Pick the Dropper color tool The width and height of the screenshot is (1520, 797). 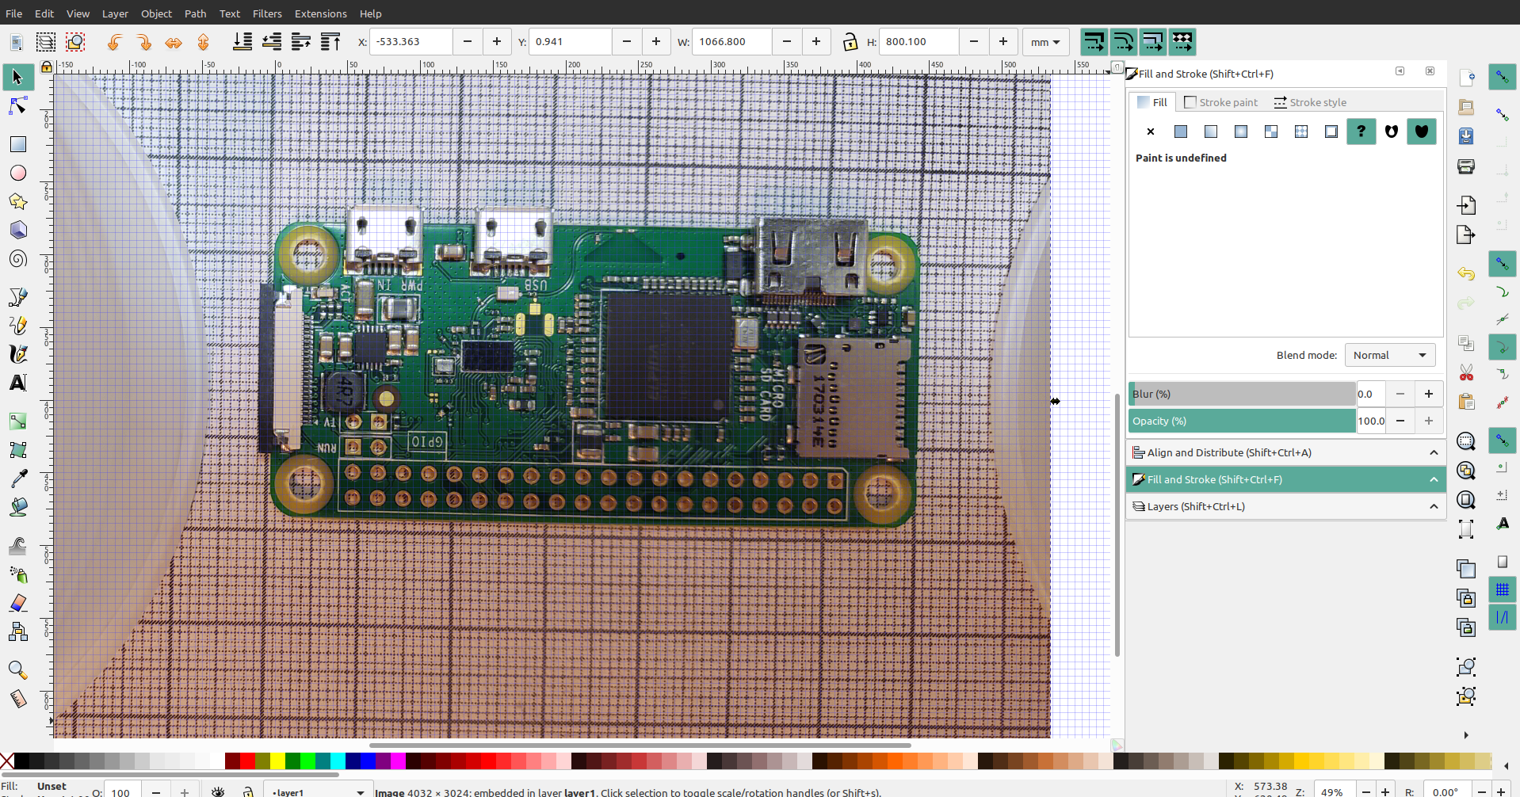coord(17,478)
